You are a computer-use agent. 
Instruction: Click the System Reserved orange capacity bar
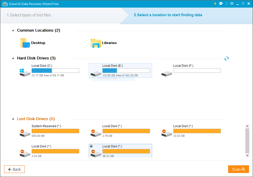[x=55, y=131]
